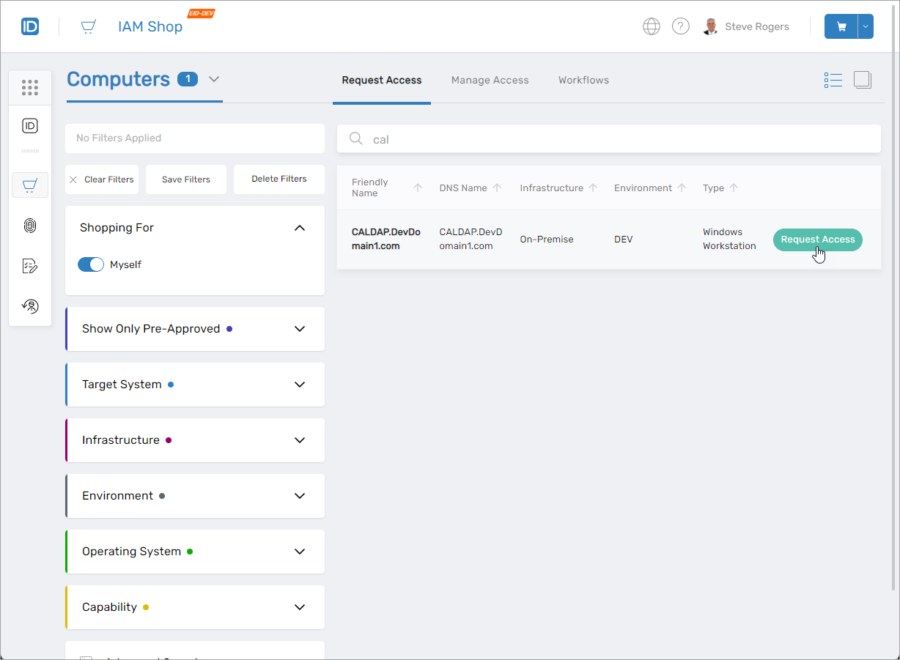Click the ID logo in header
Viewport: 900px width, 660px height.
30,26
